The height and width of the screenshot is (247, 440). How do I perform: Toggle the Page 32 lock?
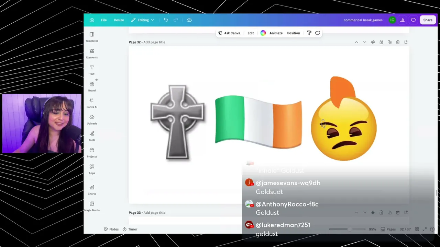(381, 42)
